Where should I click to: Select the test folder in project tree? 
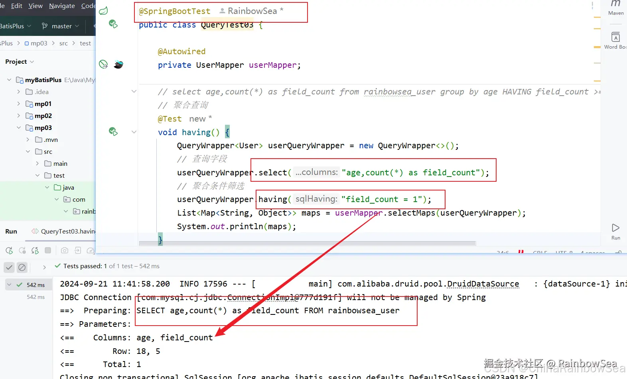tap(55, 175)
